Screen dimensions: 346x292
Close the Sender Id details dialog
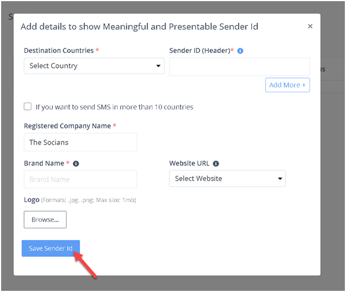pyautogui.click(x=310, y=26)
